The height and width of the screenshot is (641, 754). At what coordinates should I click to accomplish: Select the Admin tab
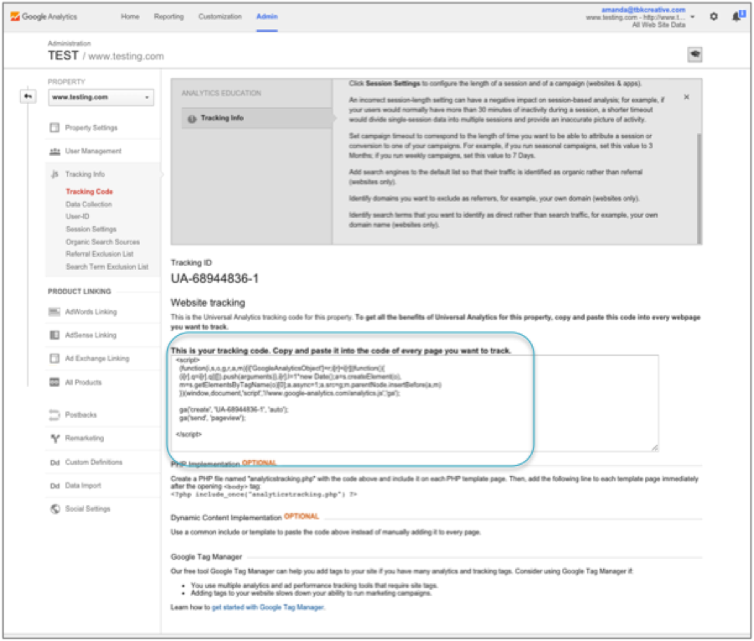[x=267, y=17]
